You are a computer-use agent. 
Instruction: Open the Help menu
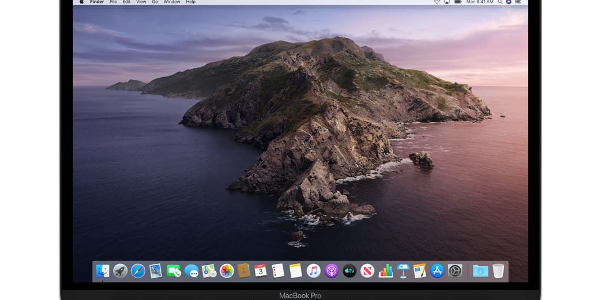coord(191,2)
